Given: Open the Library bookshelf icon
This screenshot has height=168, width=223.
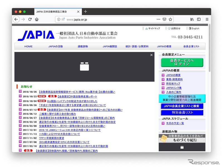Looking at the screenshot, I should pyautogui.click(x=192, y=19).
